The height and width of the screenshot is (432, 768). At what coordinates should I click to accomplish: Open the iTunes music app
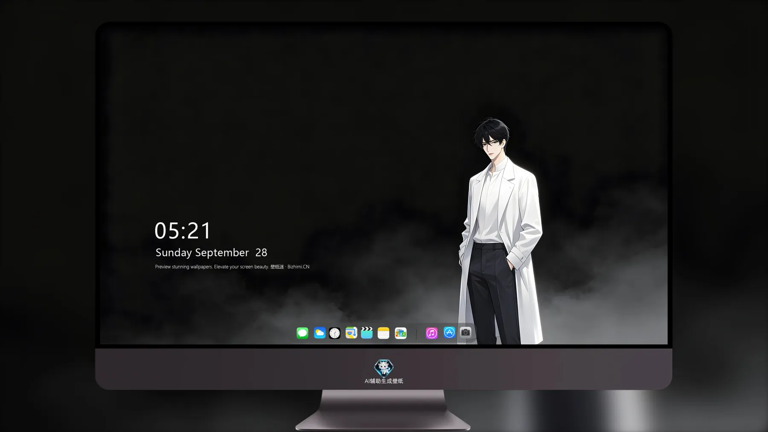point(432,333)
